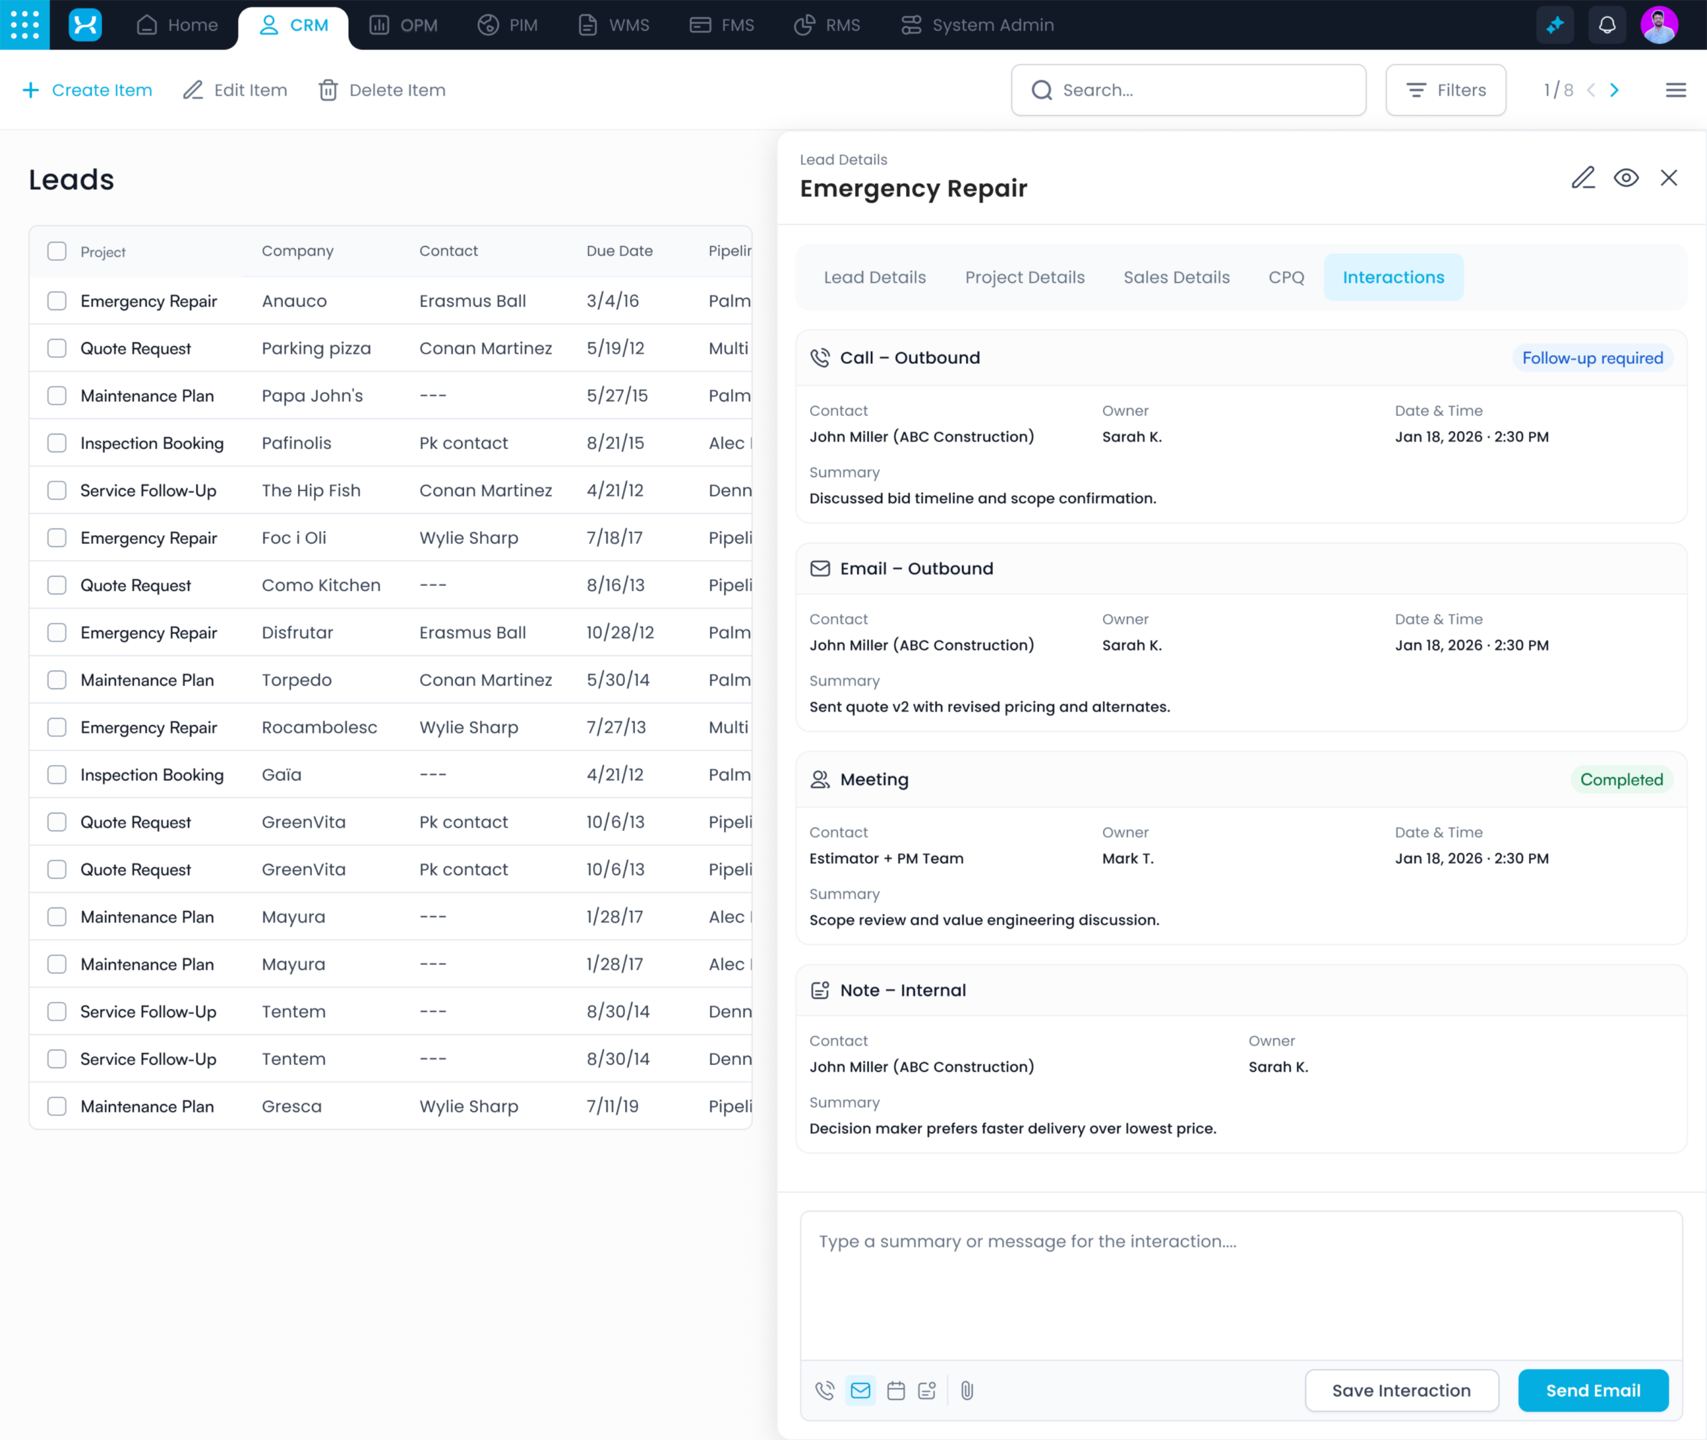Tick the checkbox for Parking pizza row
The height and width of the screenshot is (1440, 1707).
[57, 349]
